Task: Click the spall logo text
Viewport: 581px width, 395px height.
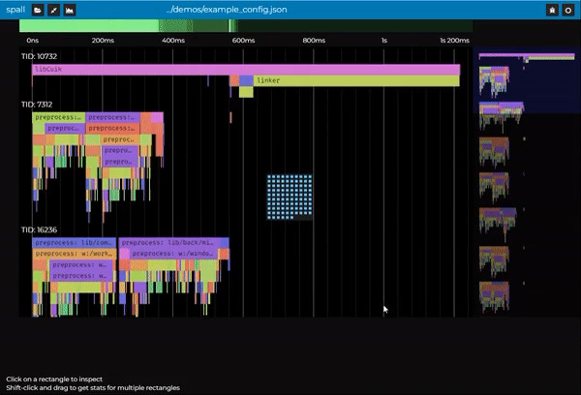Action: pos(15,10)
